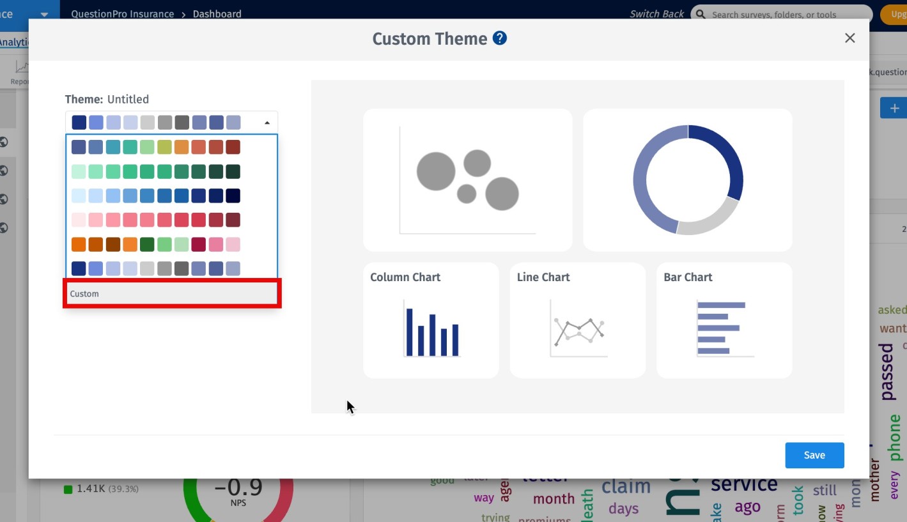This screenshot has width=907, height=522.
Task: Click the bubble chart preview
Action: [x=467, y=180]
